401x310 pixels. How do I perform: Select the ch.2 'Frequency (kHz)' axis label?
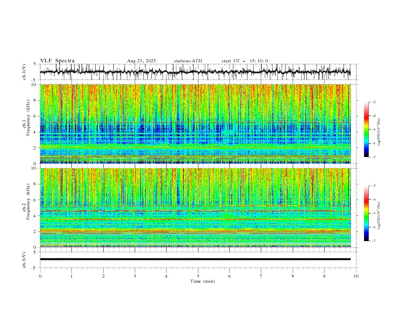point(28,201)
